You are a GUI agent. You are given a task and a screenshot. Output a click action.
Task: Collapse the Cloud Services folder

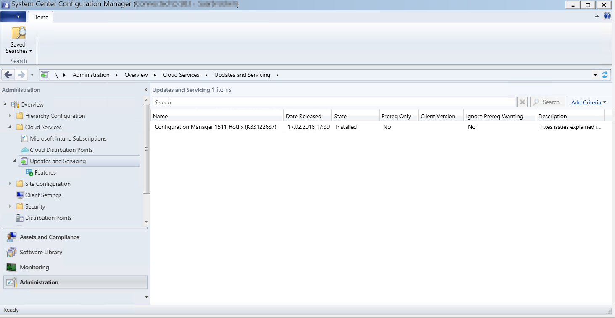[x=10, y=127]
